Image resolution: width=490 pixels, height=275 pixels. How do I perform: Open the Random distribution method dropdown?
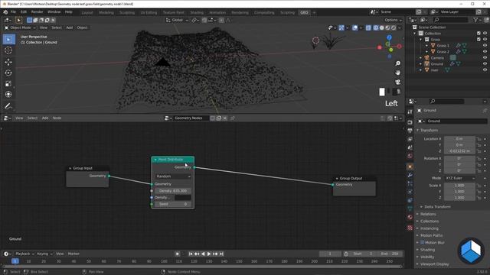click(173, 176)
